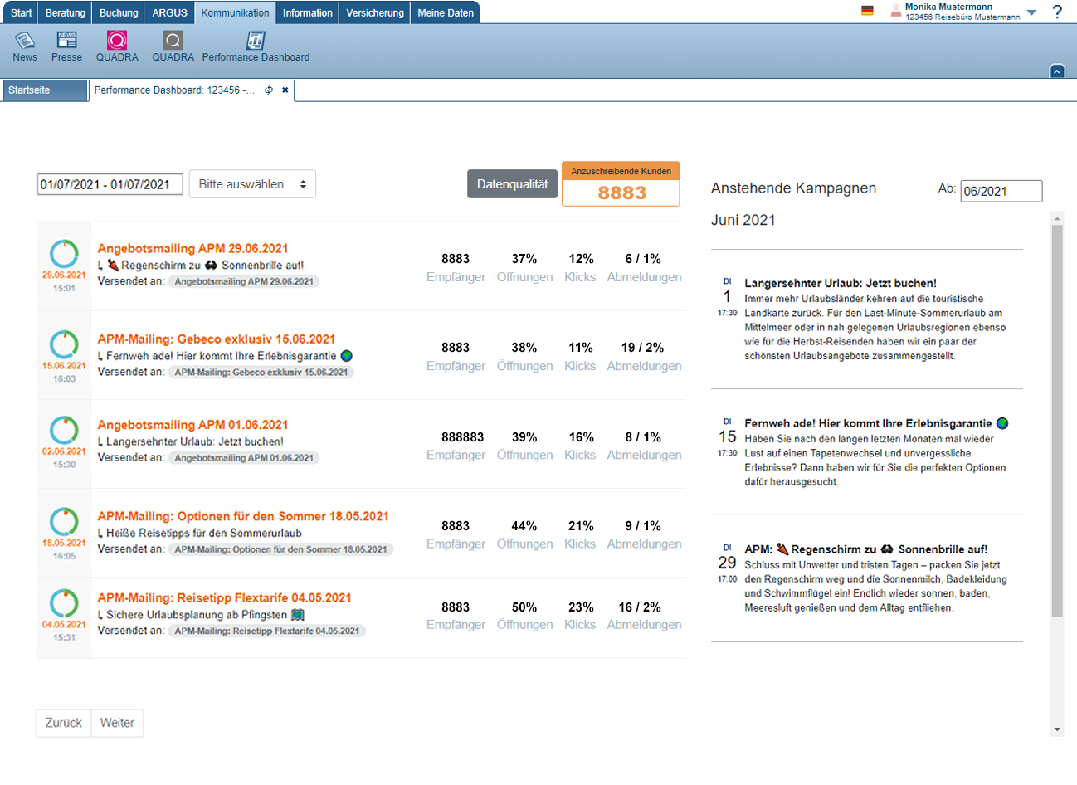Image resolution: width=1077 pixels, height=785 pixels.
Task: Open 'APM-Mailing: Gebeco exklusiv 15.06.2021' link
Action: click(217, 339)
